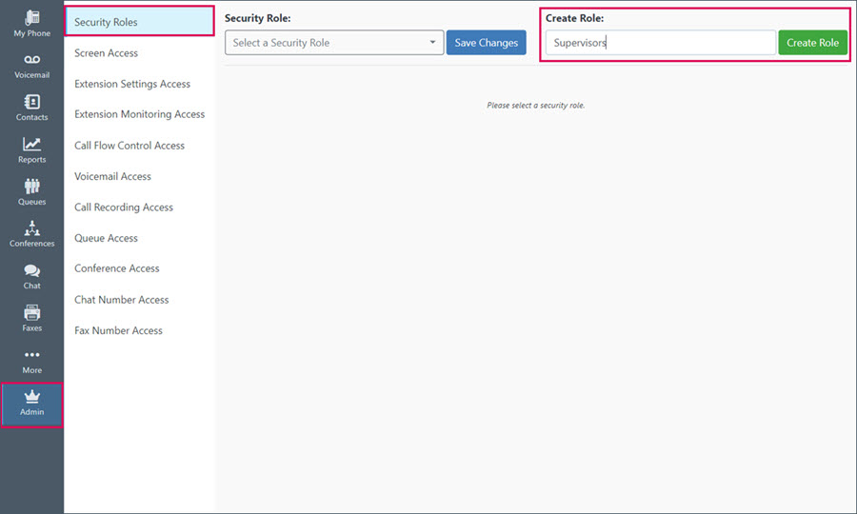Open the Voicemail sidebar icon
Screen dimensions: 857x514
pyautogui.click(x=31, y=60)
